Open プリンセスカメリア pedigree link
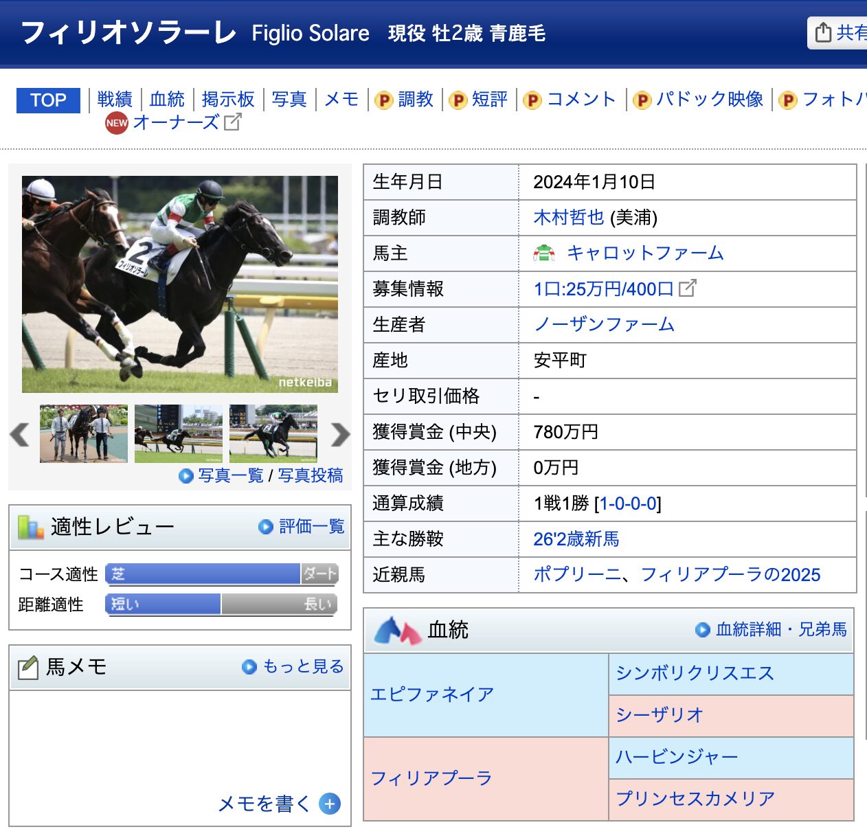The height and width of the screenshot is (838, 867). [x=695, y=799]
